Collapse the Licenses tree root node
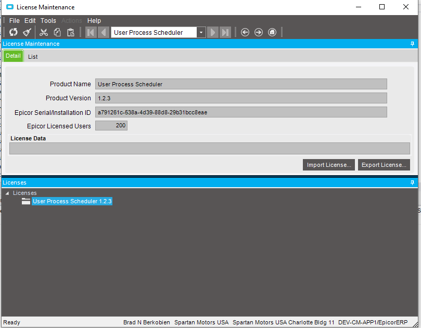Screen dimensions: 421x328 (x=7, y=193)
